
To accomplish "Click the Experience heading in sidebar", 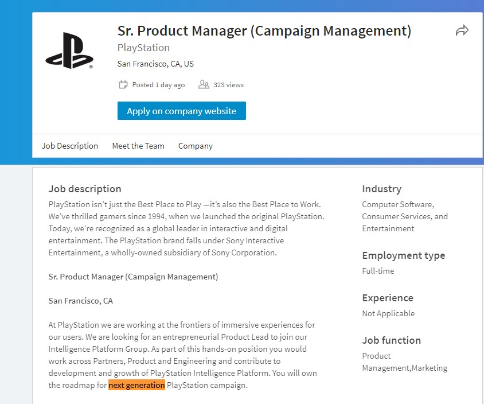I will tap(388, 298).
